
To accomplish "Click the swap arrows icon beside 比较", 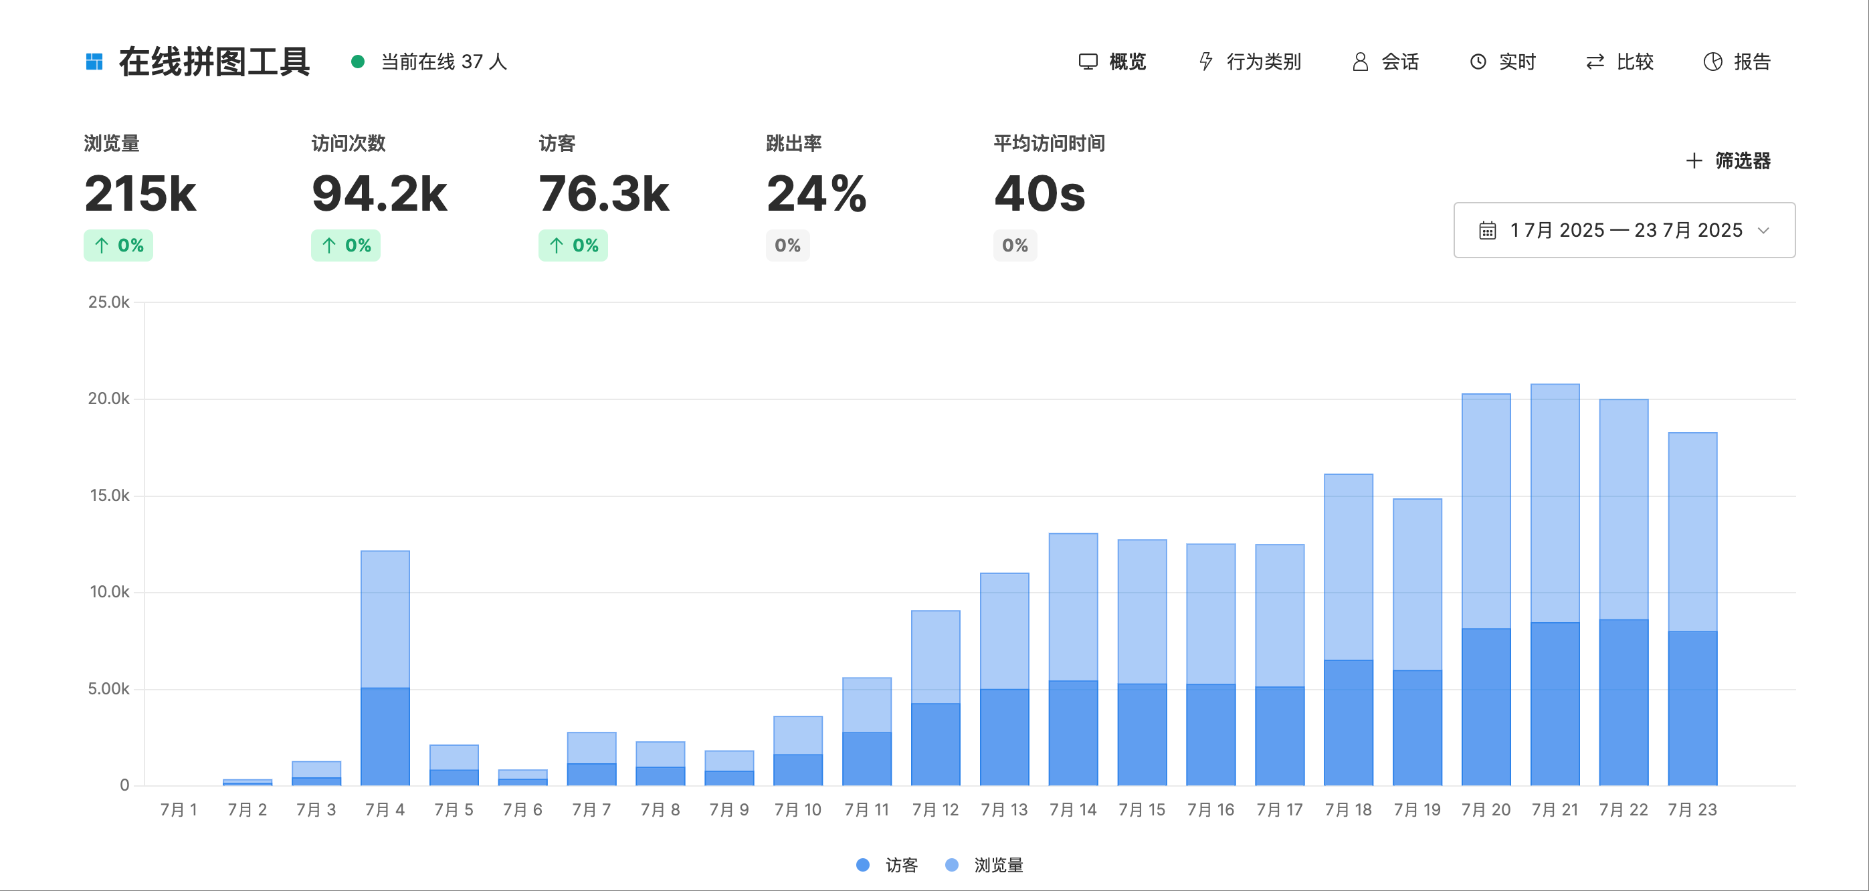I will pyautogui.click(x=1595, y=62).
